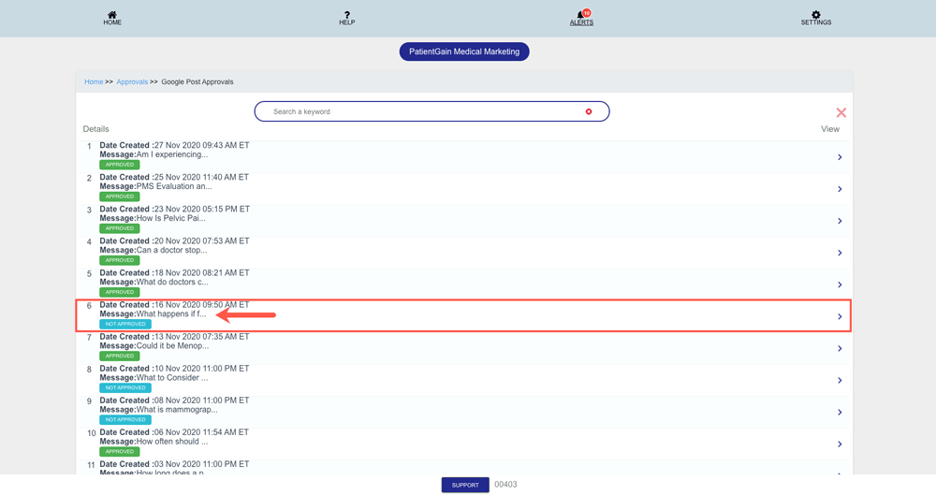Screen dimensions: 936x495
Task: View post 'What happens if f...' chevron
Action: (840, 316)
